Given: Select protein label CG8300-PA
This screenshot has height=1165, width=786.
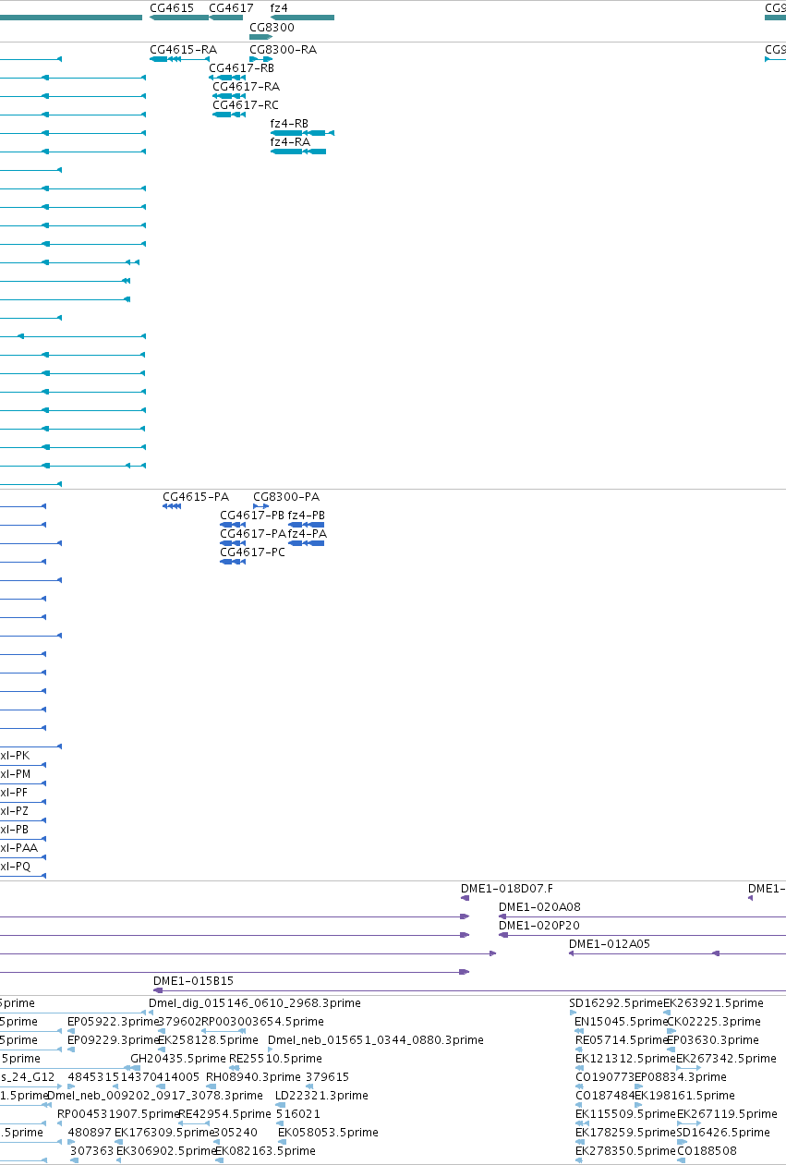Looking at the screenshot, I should pos(286,497).
